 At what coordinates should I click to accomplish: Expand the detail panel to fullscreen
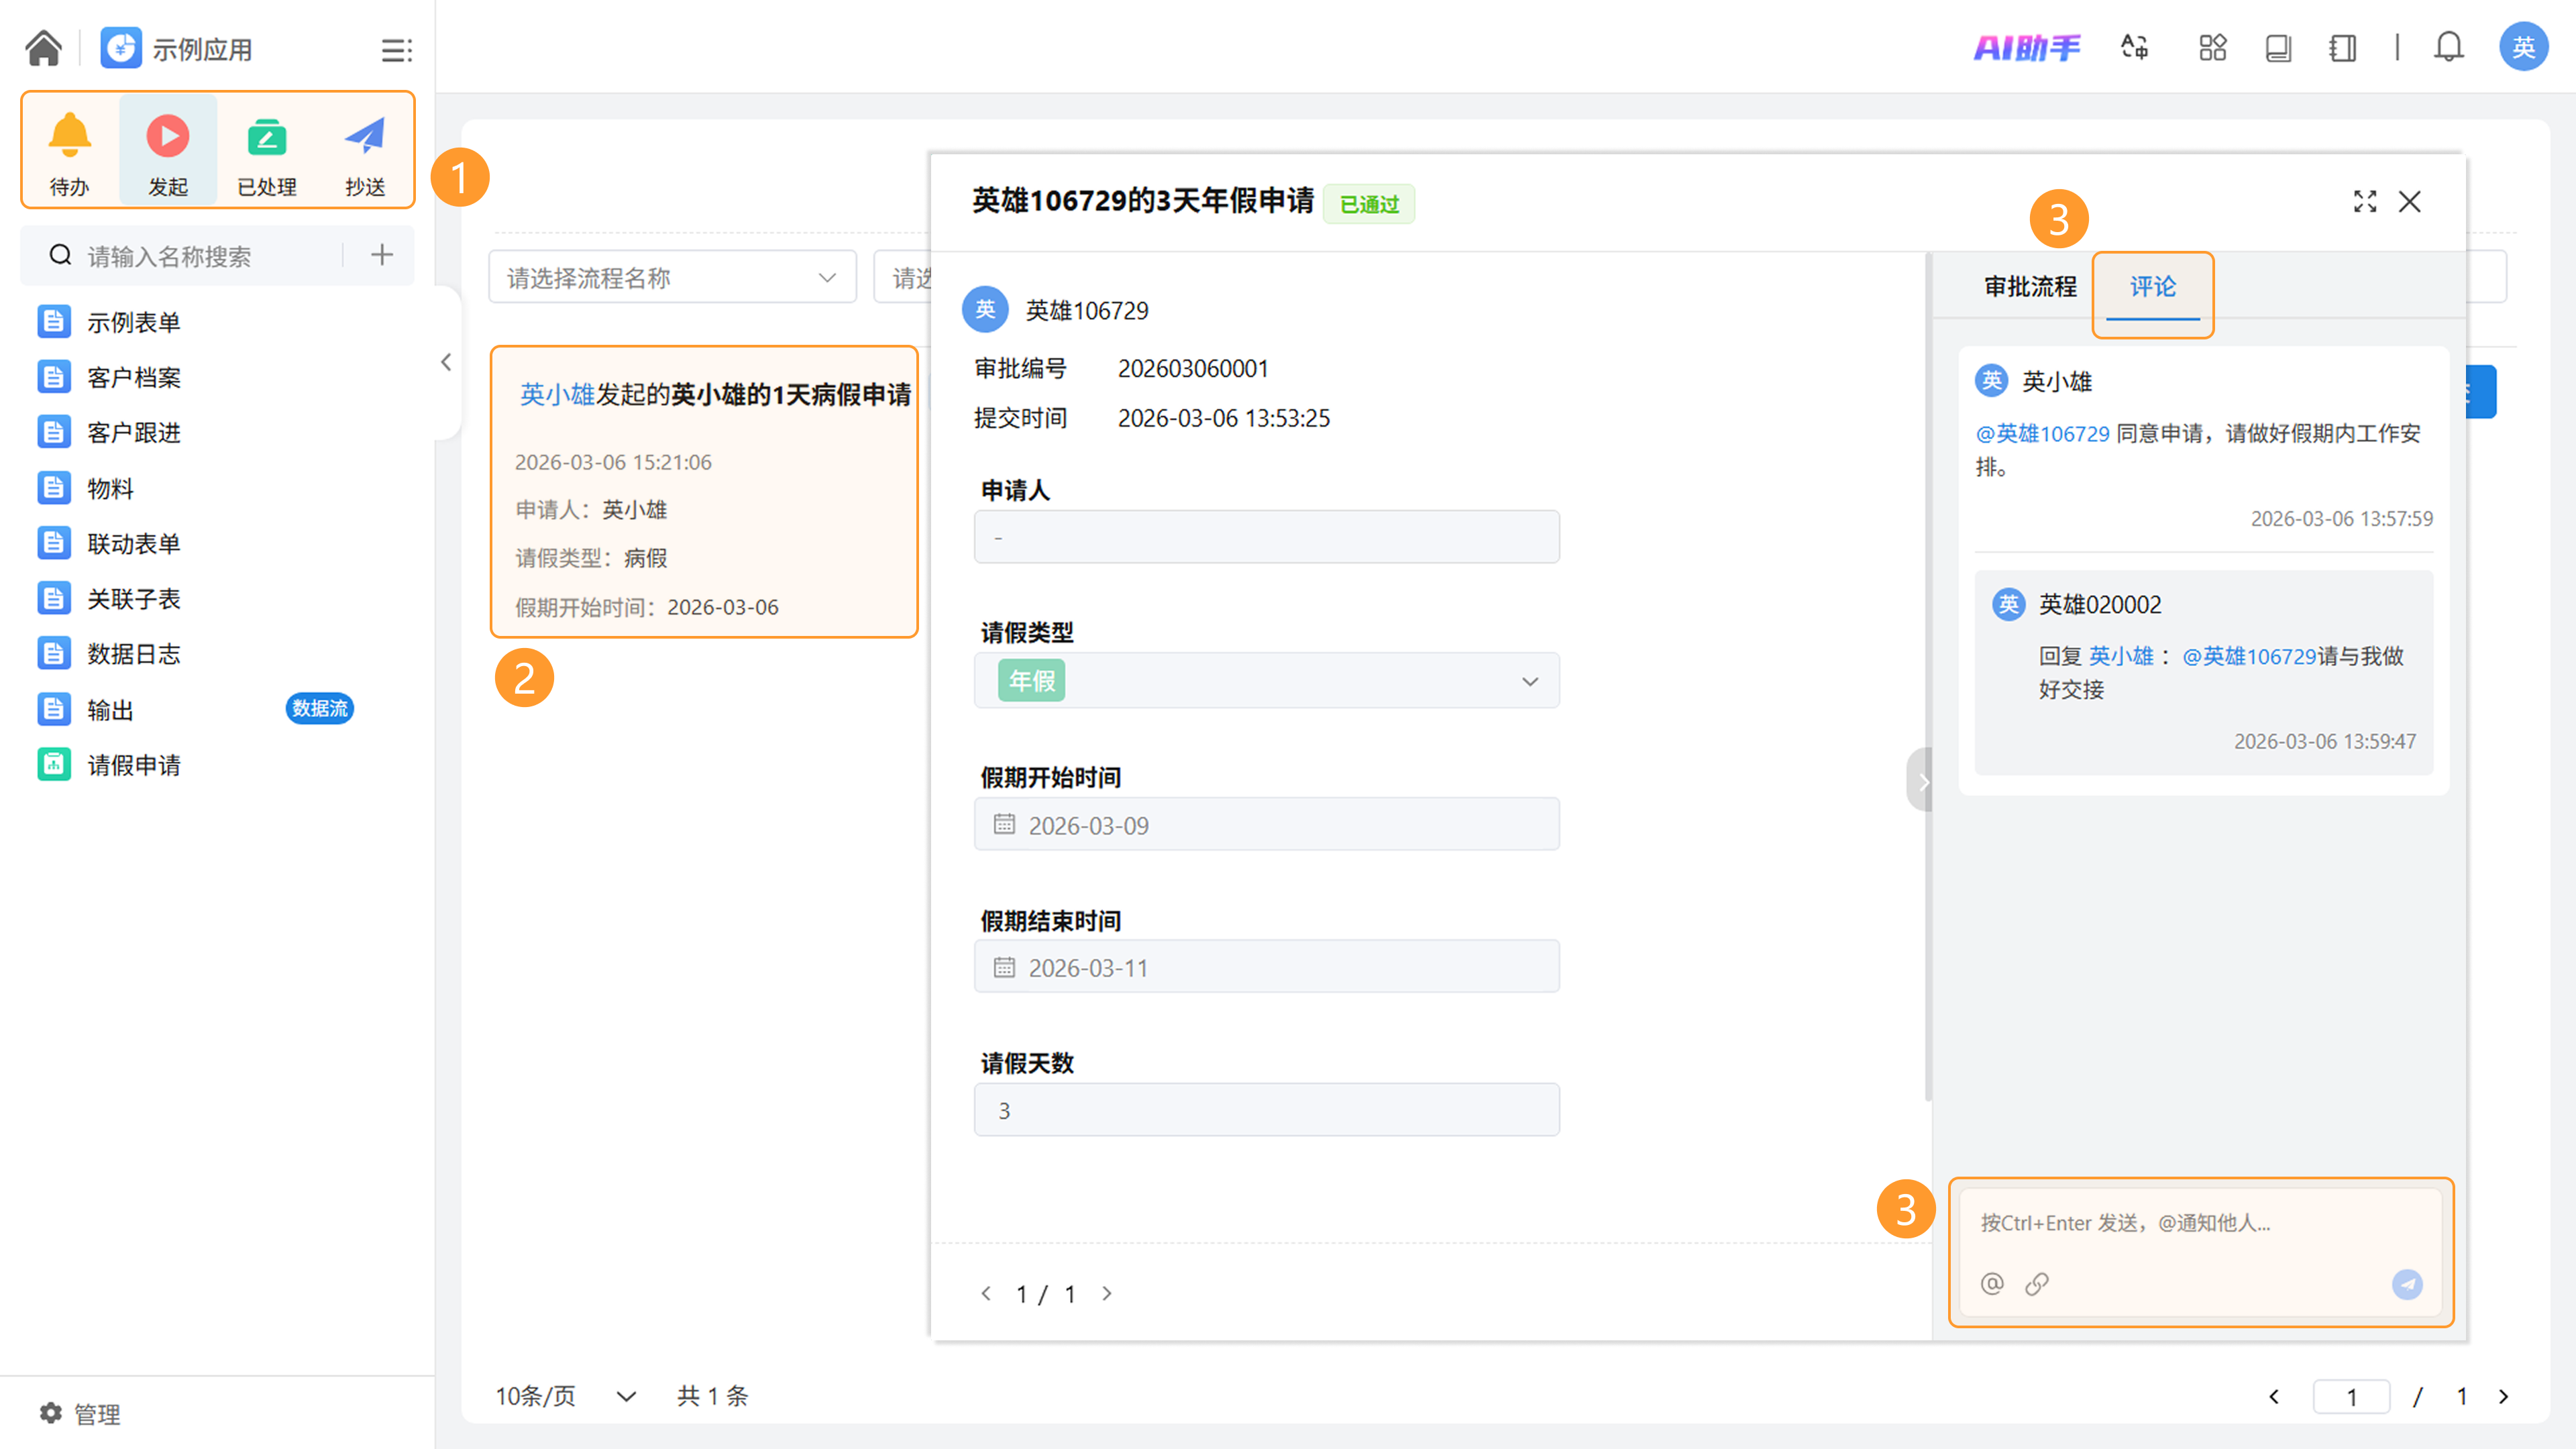coord(2365,202)
